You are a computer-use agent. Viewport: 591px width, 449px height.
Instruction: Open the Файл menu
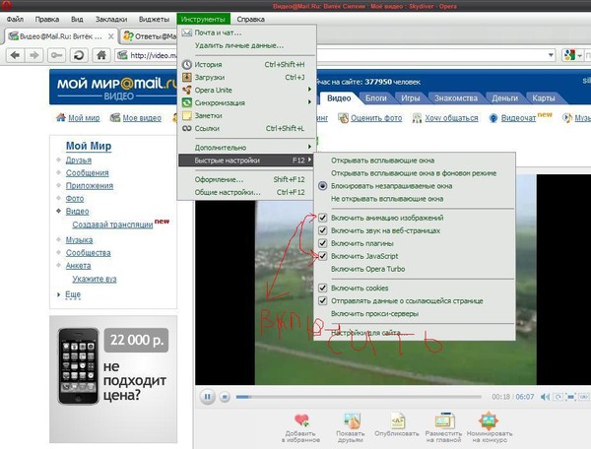[15, 20]
